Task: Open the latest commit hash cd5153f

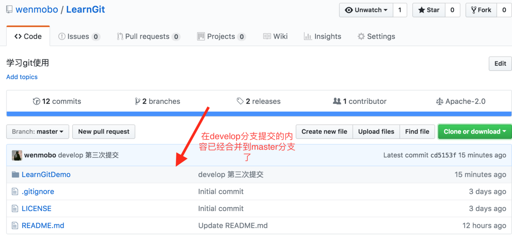Action: [443, 155]
